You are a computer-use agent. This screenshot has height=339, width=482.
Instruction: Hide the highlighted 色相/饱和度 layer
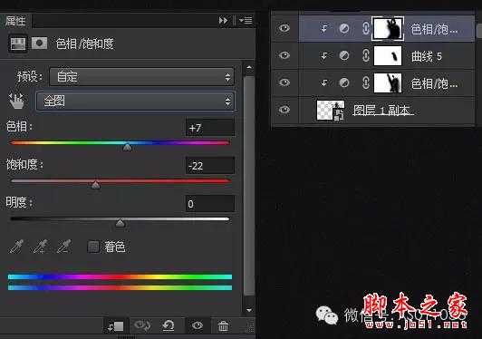point(284,28)
